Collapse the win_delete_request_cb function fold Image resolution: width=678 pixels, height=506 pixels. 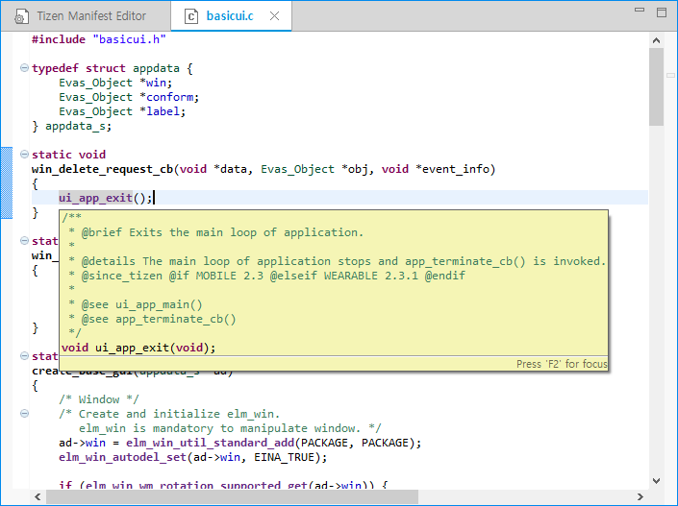(x=24, y=155)
